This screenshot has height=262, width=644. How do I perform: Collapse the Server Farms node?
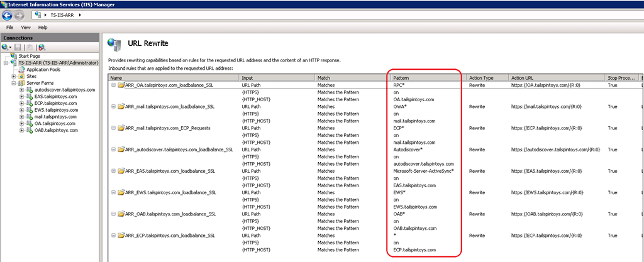14,83
